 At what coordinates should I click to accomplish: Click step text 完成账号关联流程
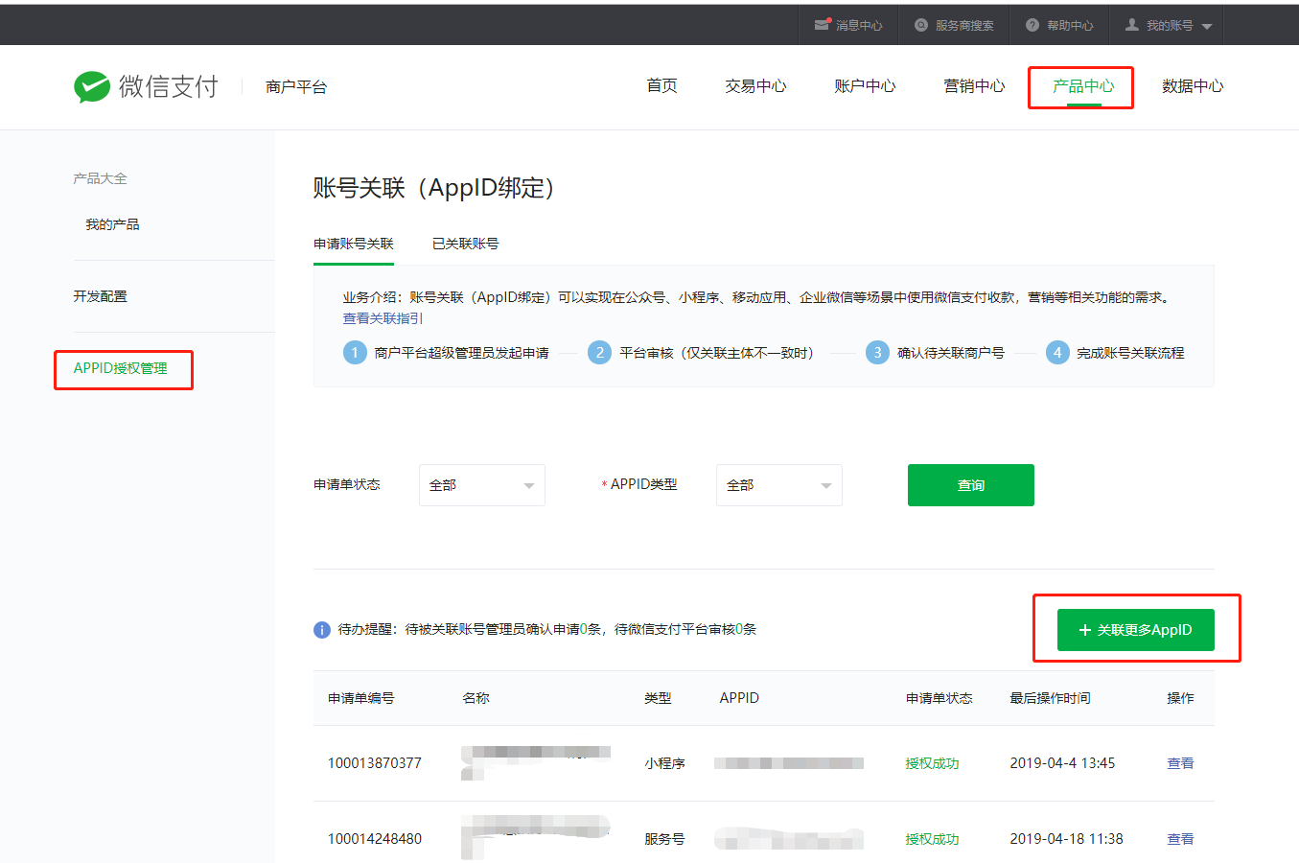tap(1130, 353)
